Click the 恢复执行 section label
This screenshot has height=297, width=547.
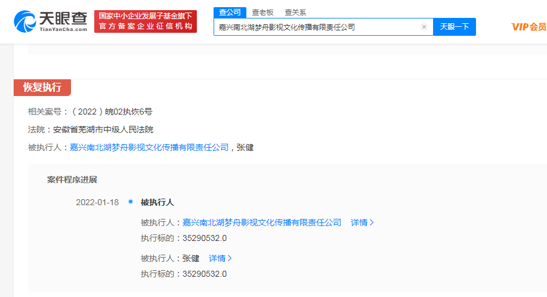pyautogui.click(x=42, y=87)
